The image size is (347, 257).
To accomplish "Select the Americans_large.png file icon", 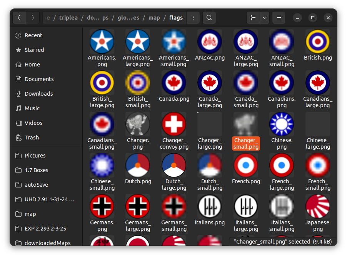I will point(138,41).
